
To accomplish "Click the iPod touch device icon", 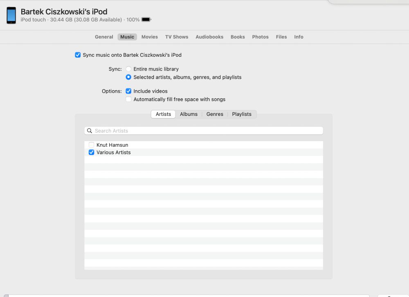I will coord(11,16).
